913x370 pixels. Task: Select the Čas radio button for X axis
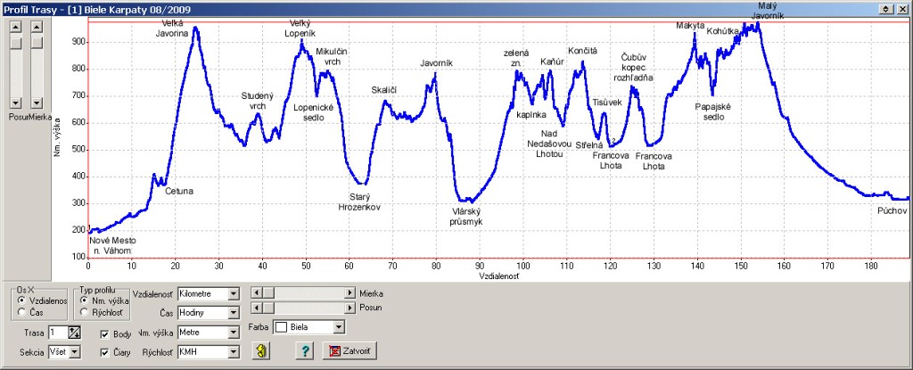click(21, 312)
